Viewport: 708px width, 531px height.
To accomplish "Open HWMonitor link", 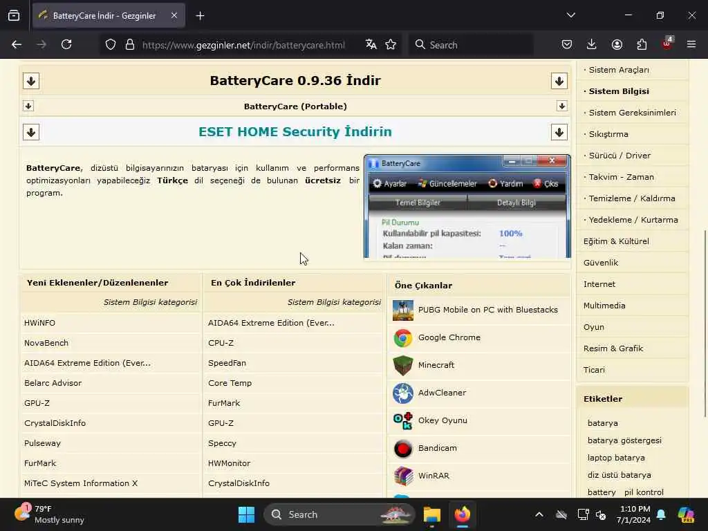I will (x=229, y=464).
